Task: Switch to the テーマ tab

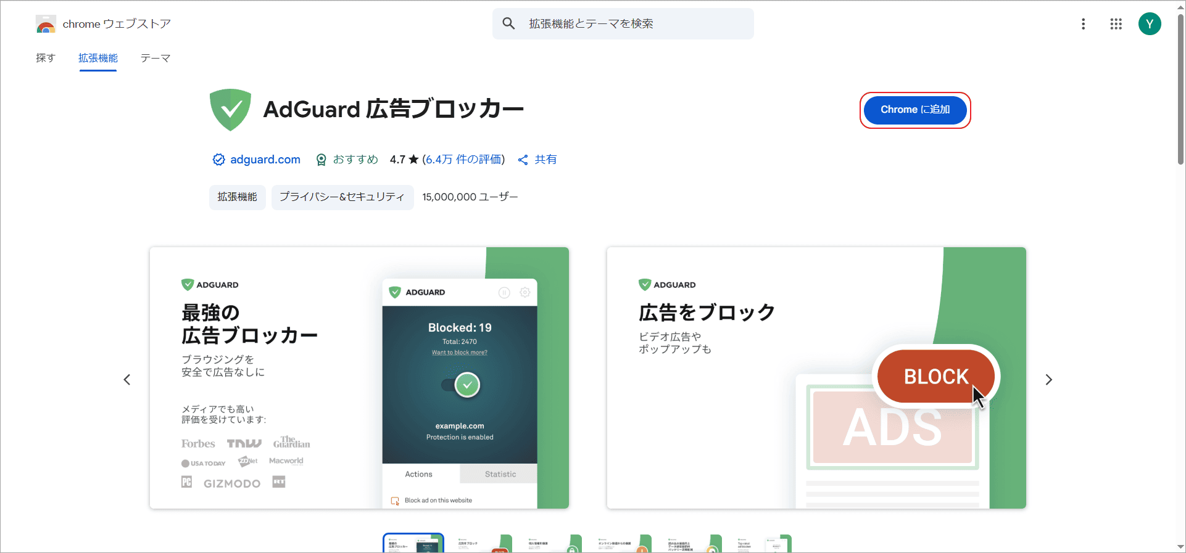Action: 156,58
